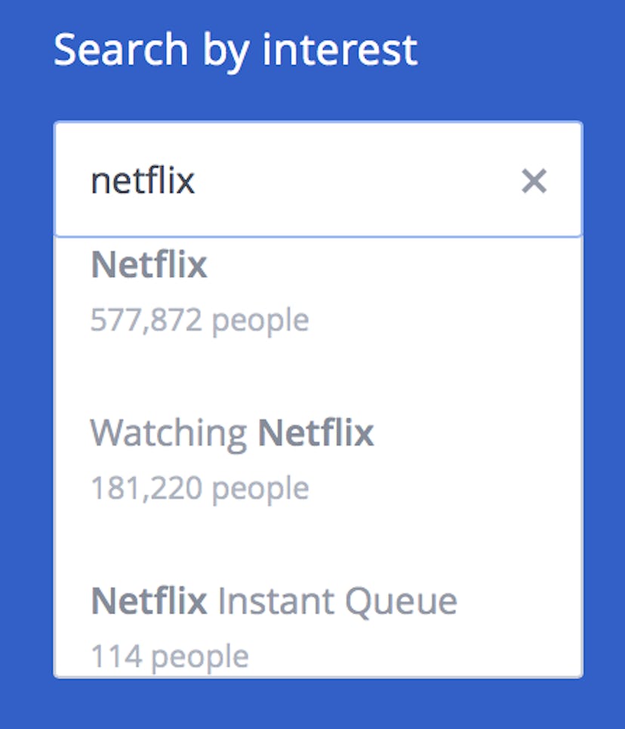625x729 pixels.
Task: Click the "577,872 people" count text
Action: pos(199,320)
